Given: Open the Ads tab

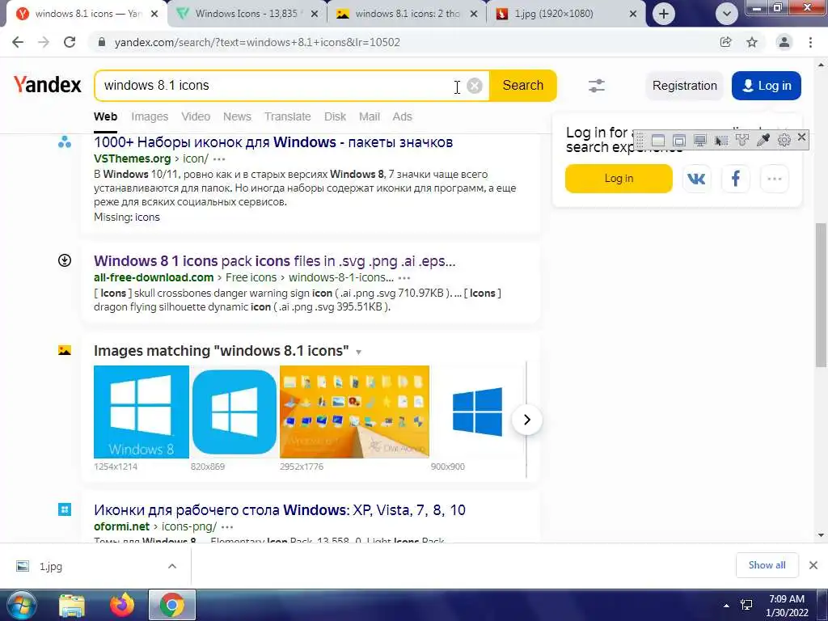Looking at the screenshot, I should (x=403, y=116).
